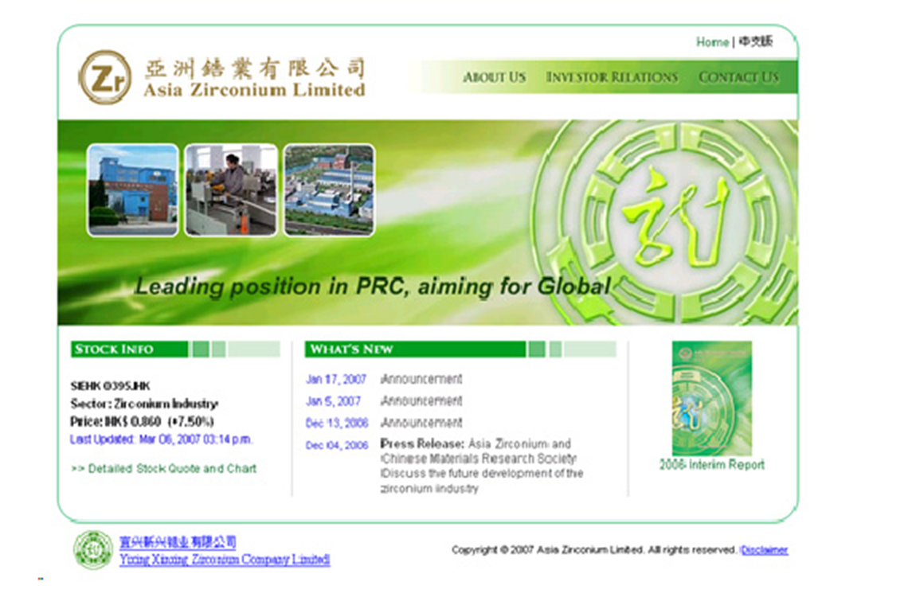The height and width of the screenshot is (605, 908).
Task: Click the Jan 17, 2007 date
Action: pos(336,379)
